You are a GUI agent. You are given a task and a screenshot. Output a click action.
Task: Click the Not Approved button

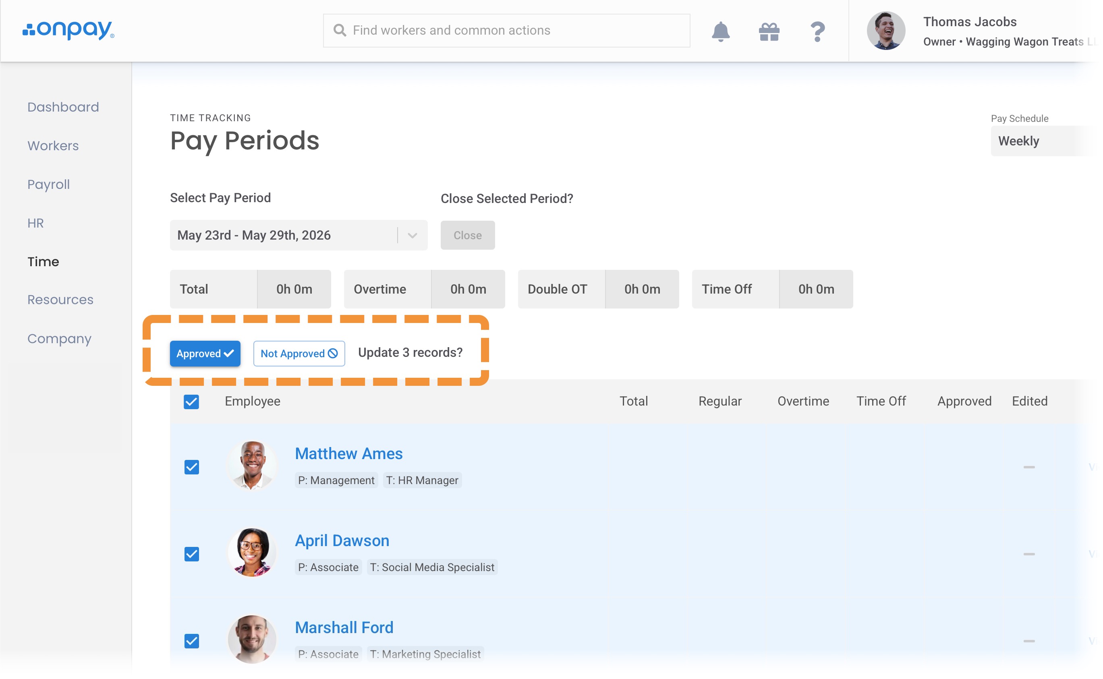(299, 354)
